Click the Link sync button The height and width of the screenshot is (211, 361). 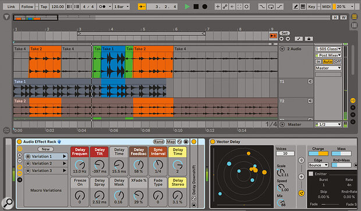(x=11, y=6)
